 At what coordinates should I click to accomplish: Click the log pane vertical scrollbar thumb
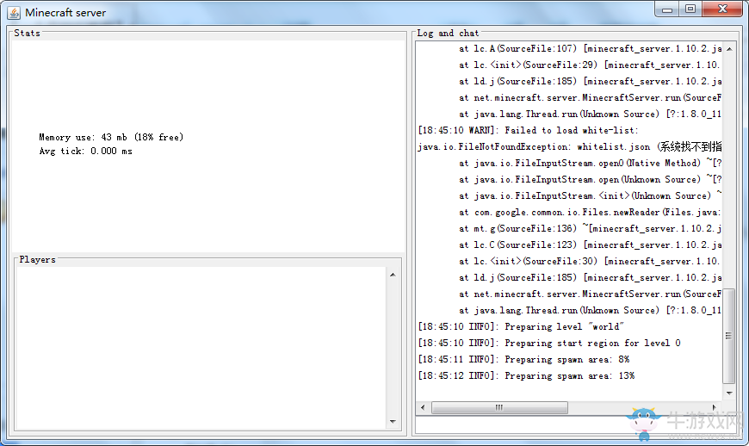coord(729,336)
